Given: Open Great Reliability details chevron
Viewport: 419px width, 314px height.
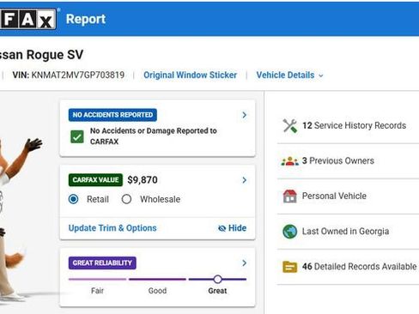Looking at the screenshot, I should click(x=244, y=263).
